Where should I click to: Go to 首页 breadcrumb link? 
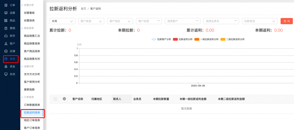[x=84, y=9]
